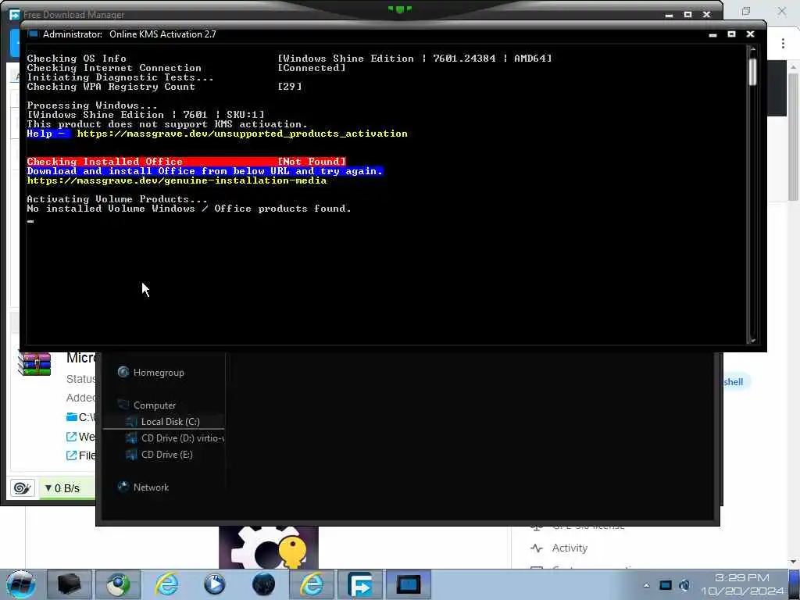Click the 'File' external link icon
This screenshot has width=800, height=600.
tap(71, 455)
